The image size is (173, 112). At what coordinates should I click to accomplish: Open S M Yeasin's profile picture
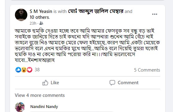click(x=21, y=15)
